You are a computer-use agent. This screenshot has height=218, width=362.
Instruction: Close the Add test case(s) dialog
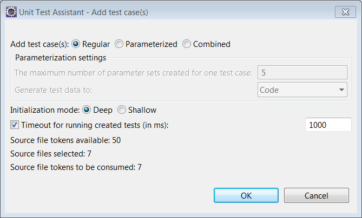pyautogui.click(x=345, y=12)
